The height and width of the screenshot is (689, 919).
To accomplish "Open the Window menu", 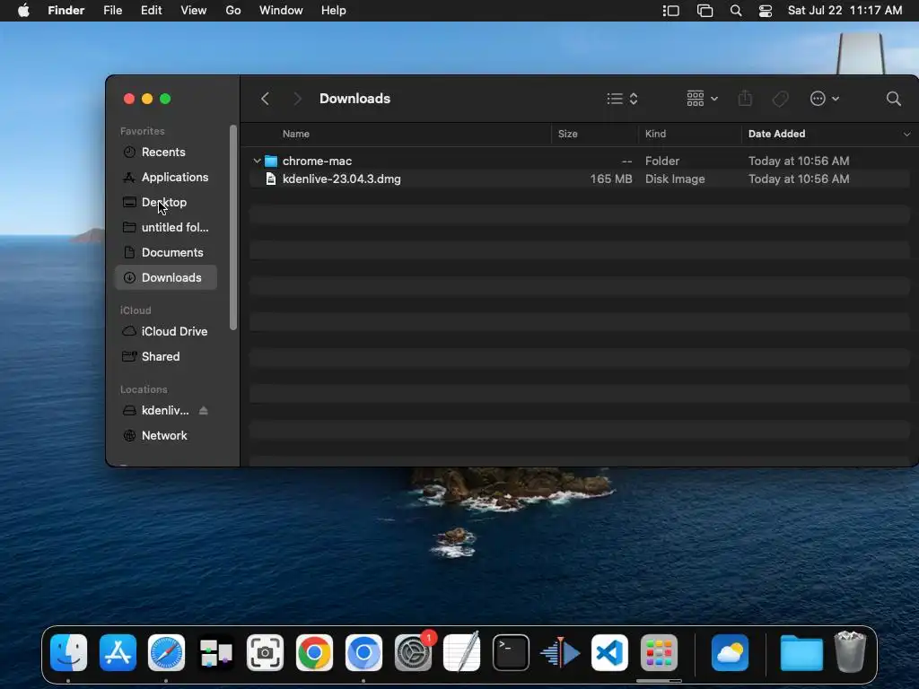I will (x=281, y=11).
